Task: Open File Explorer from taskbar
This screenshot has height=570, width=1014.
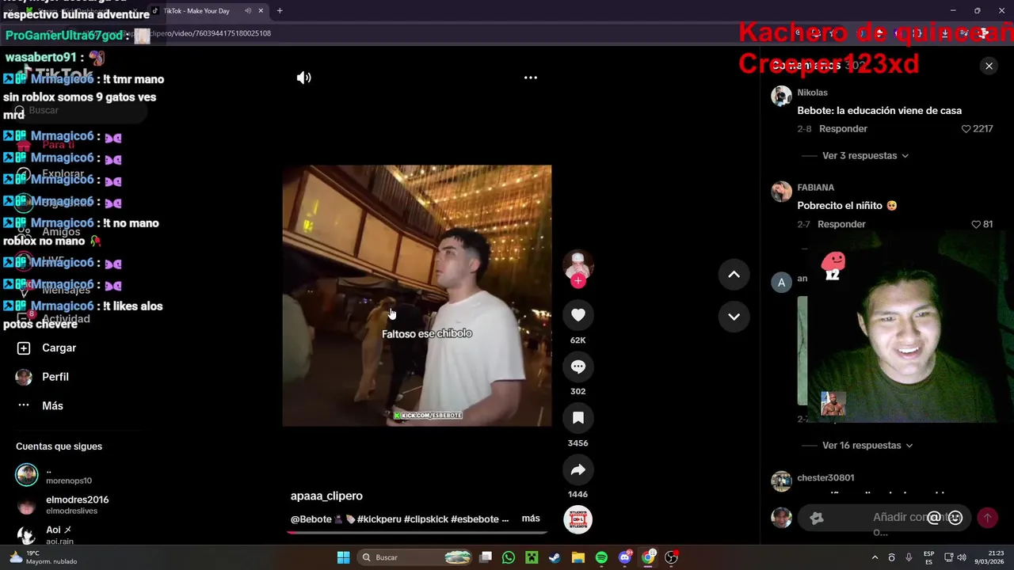Action: click(578, 557)
